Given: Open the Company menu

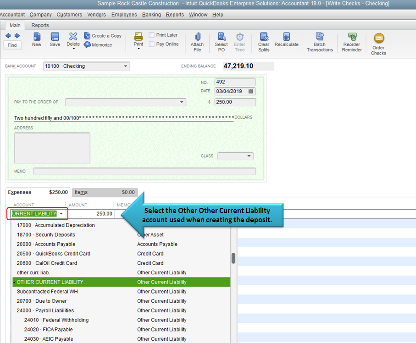Looking at the screenshot, I should tap(41, 15).
